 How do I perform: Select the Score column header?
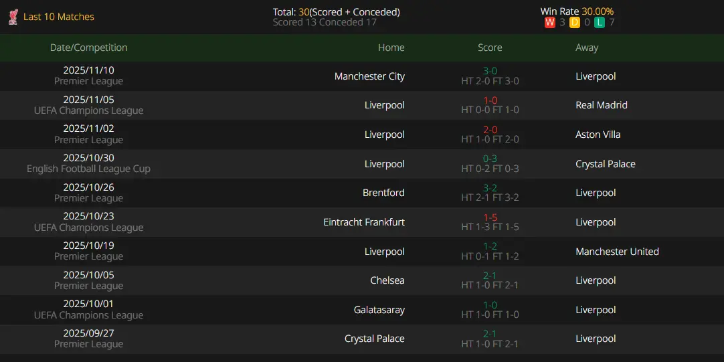pyautogui.click(x=490, y=48)
